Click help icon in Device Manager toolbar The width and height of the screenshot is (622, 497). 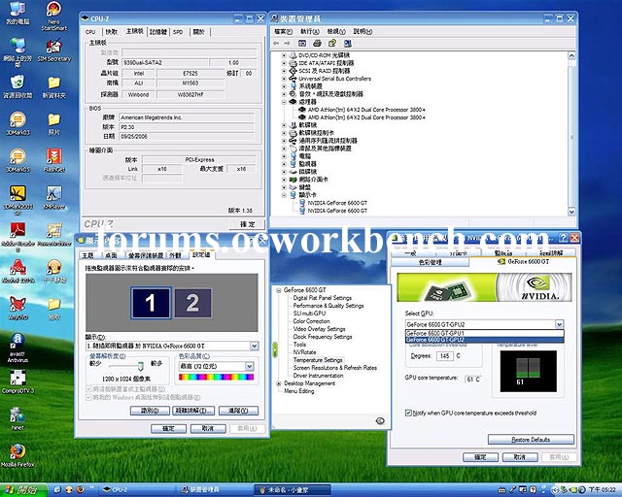point(332,44)
